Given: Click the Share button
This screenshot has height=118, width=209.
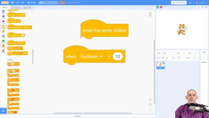Looking at the screenshot, I should tap(62, 3).
